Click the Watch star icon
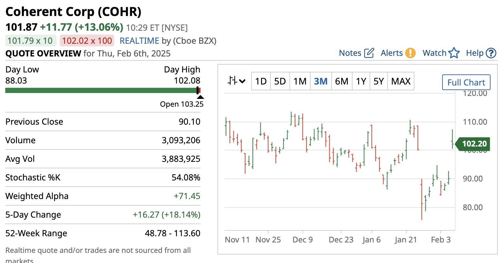Viewport: 501px width, 263px height. (454, 53)
